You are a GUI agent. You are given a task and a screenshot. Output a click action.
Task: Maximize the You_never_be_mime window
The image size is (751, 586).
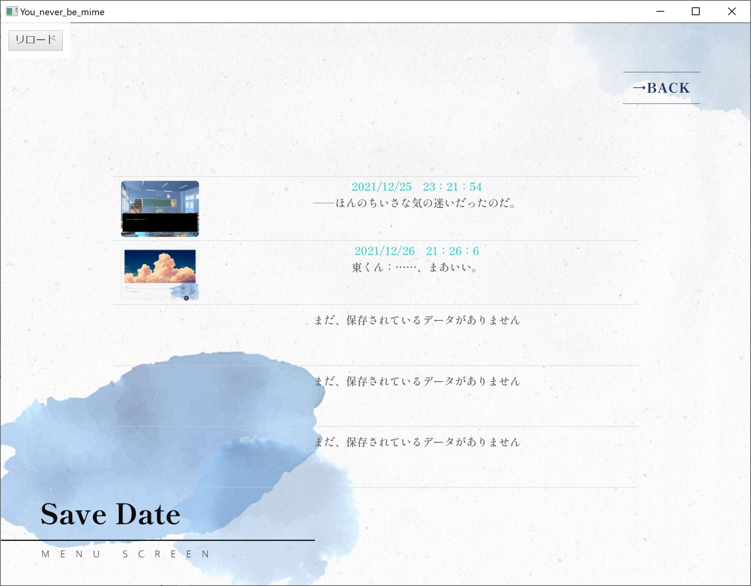696,11
